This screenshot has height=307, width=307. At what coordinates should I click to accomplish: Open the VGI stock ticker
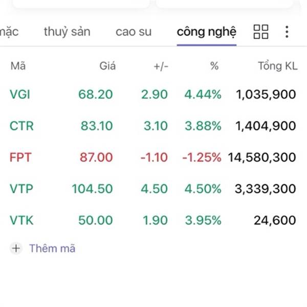point(19,94)
